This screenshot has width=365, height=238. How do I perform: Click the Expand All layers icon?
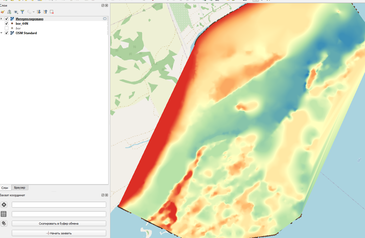(39, 12)
